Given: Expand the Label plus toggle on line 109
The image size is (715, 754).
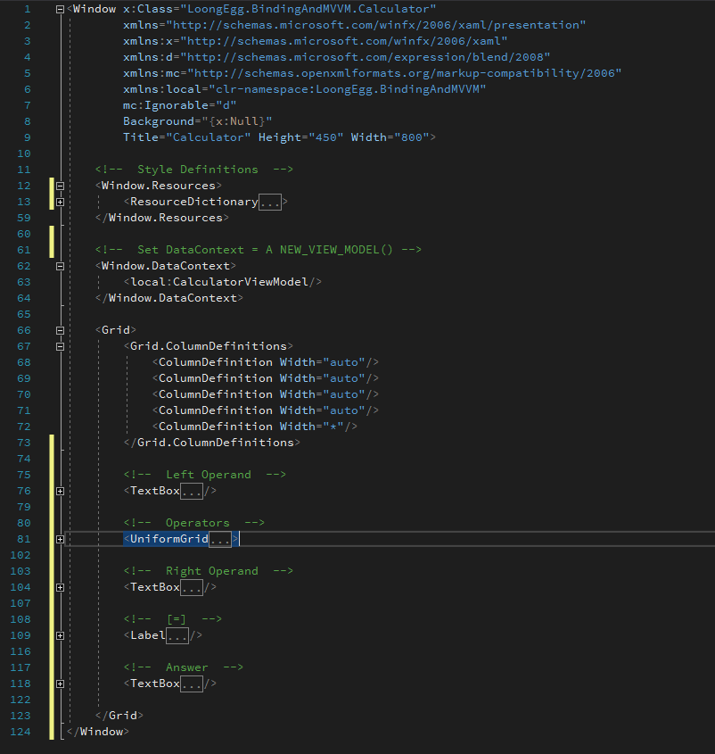Looking at the screenshot, I should click(x=60, y=635).
